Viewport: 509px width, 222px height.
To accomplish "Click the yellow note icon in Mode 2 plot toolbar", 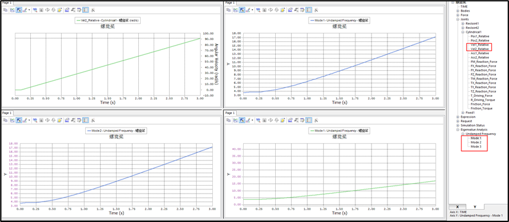I will click(59, 120).
